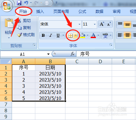Click the Select All corner button

(x=6, y=62)
